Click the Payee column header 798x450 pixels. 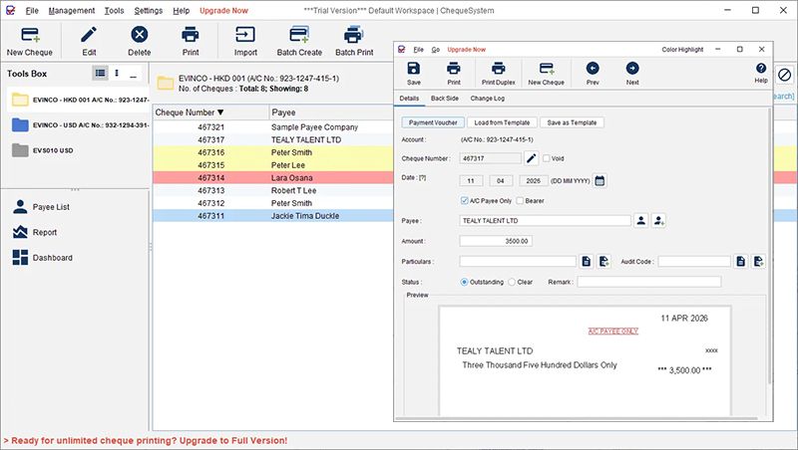coord(331,112)
